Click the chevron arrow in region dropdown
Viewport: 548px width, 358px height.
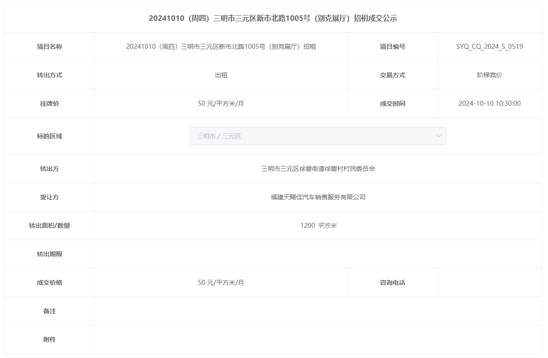(x=438, y=136)
